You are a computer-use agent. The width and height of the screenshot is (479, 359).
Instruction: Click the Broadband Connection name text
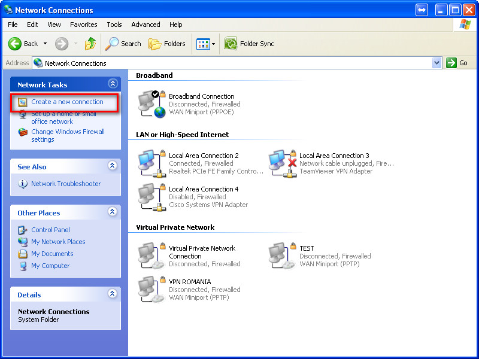pyautogui.click(x=202, y=96)
